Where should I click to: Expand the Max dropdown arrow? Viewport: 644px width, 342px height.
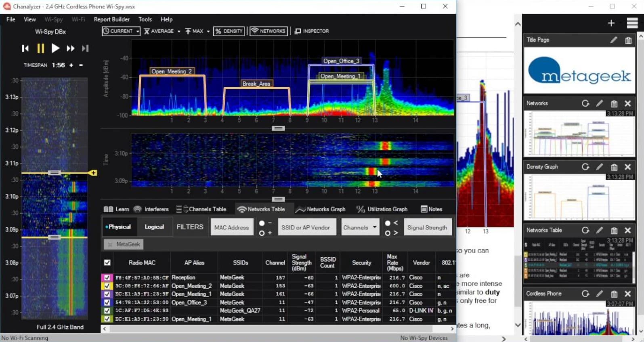(208, 31)
